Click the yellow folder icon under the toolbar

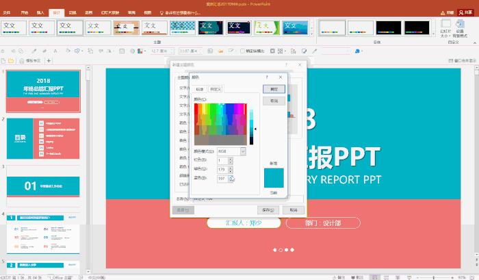[11, 61]
